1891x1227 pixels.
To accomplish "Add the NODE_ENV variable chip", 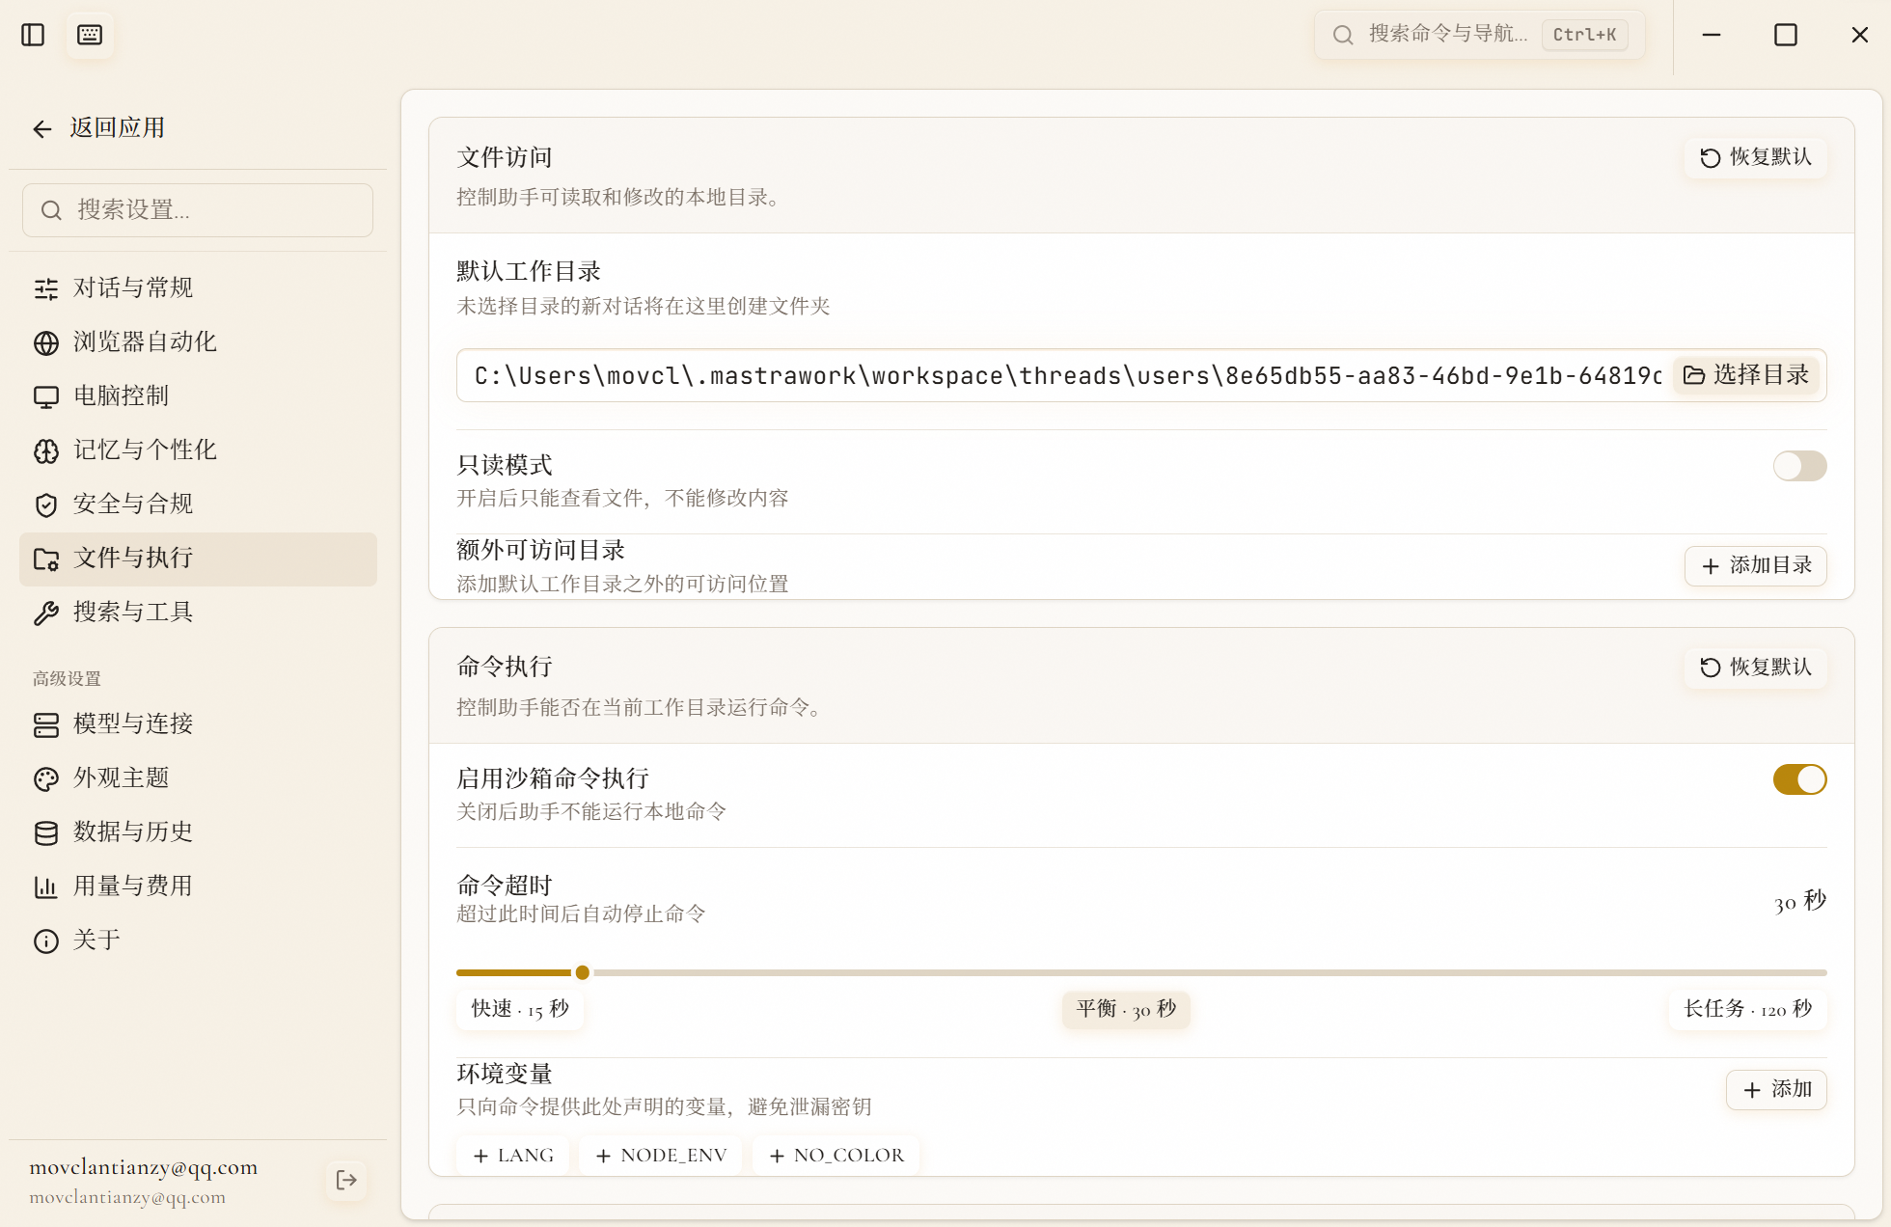I will click(661, 1156).
